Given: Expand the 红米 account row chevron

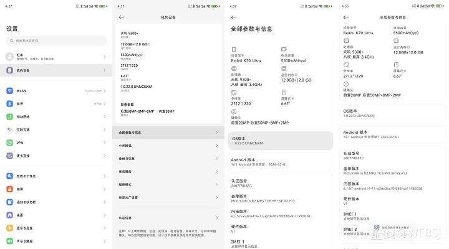Looking at the screenshot, I should click(x=105, y=57).
